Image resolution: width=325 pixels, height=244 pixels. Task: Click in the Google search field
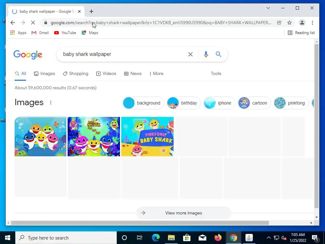(x=122, y=54)
